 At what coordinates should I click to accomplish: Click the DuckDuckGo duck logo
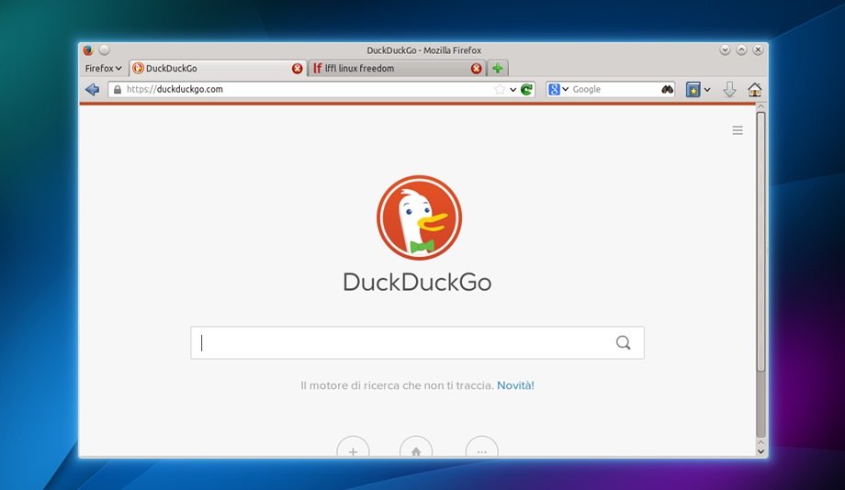tap(419, 217)
